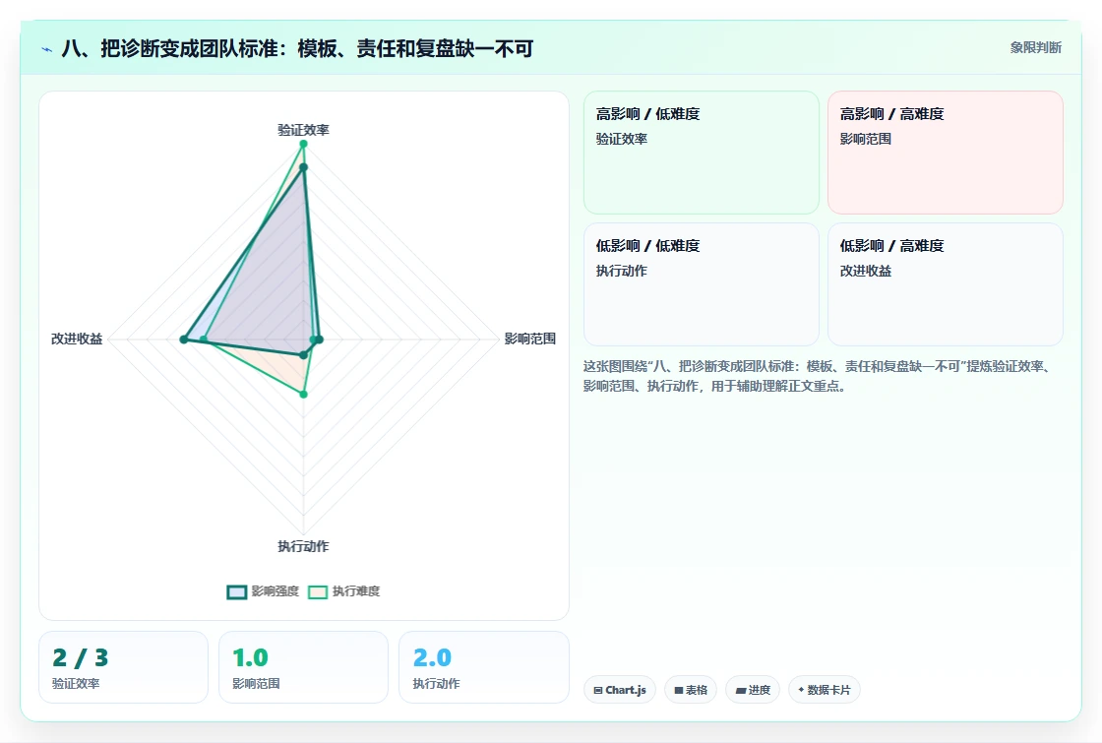Image resolution: width=1102 pixels, height=743 pixels.
Task: Click the 改进收益 axis label on the radar
Action: pos(77,339)
